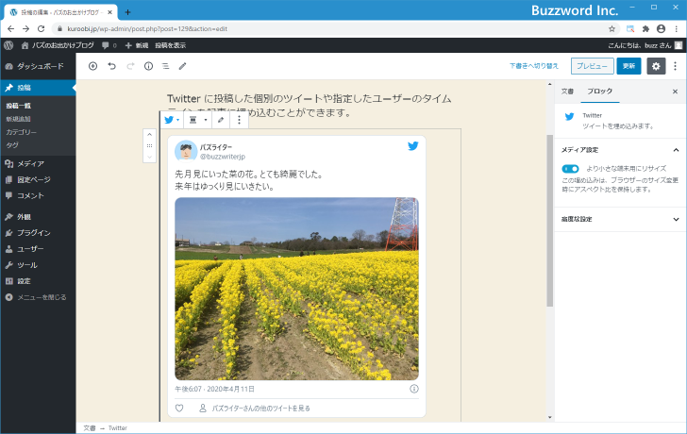The width and height of the screenshot is (687, 434).
Task: Click the Twitter logo in the embedded tweet
Action: point(412,146)
